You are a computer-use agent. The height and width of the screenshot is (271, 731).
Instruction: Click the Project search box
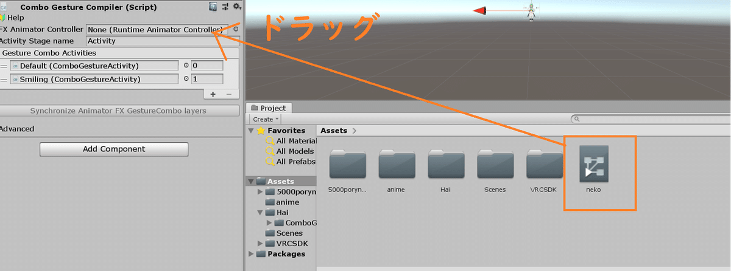pos(650,119)
